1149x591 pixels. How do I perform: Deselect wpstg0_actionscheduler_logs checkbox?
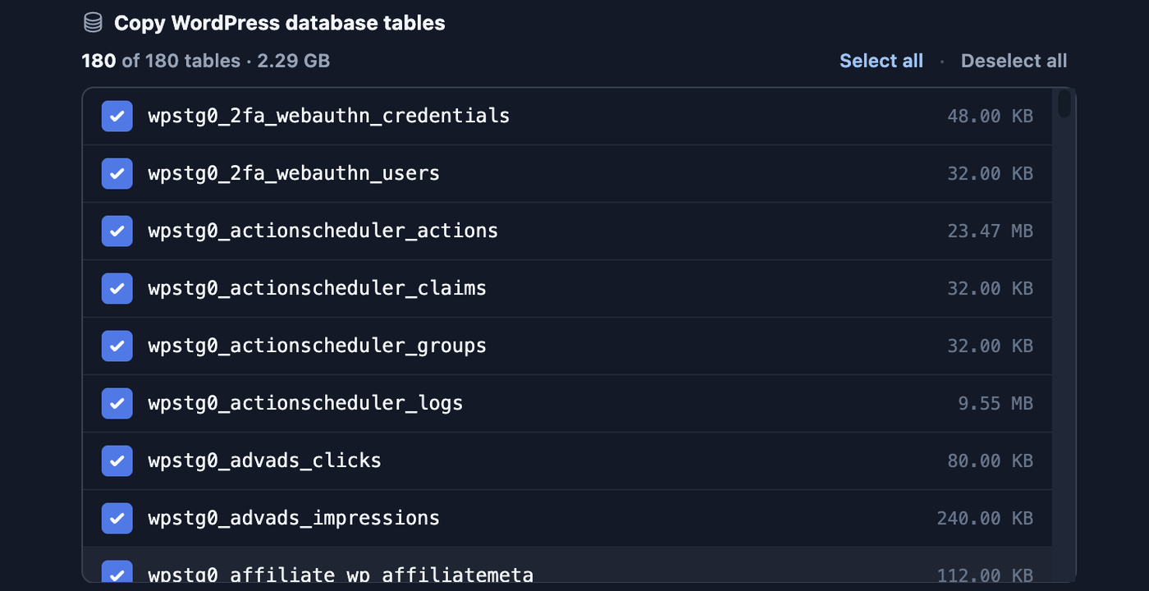pos(117,403)
